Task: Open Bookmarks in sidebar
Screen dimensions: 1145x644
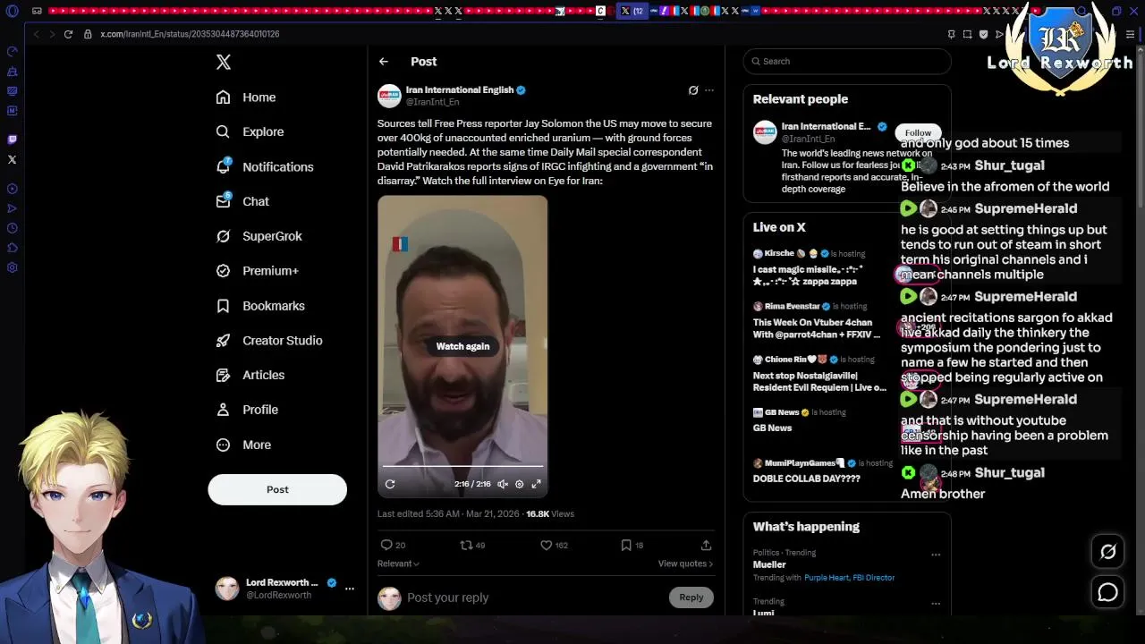Action: pyautogui.click(x=260, y=306)
